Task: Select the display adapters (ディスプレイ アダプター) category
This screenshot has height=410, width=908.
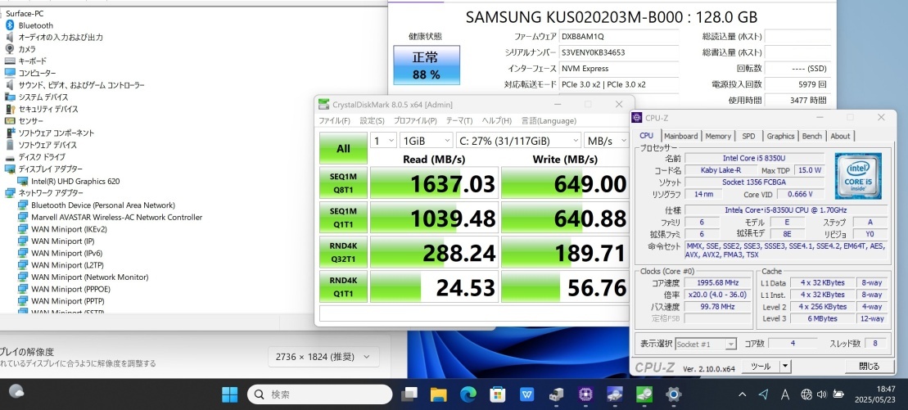Action: click(x=51, y=169)
